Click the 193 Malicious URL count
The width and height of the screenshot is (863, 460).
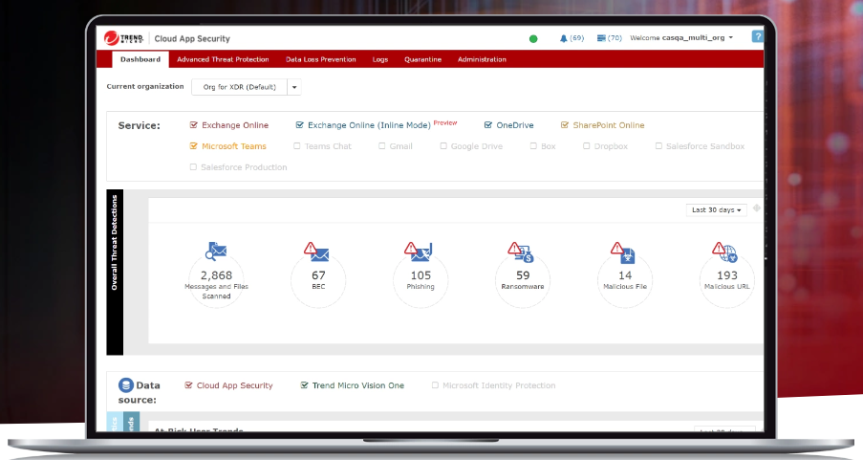click(727, 274)
